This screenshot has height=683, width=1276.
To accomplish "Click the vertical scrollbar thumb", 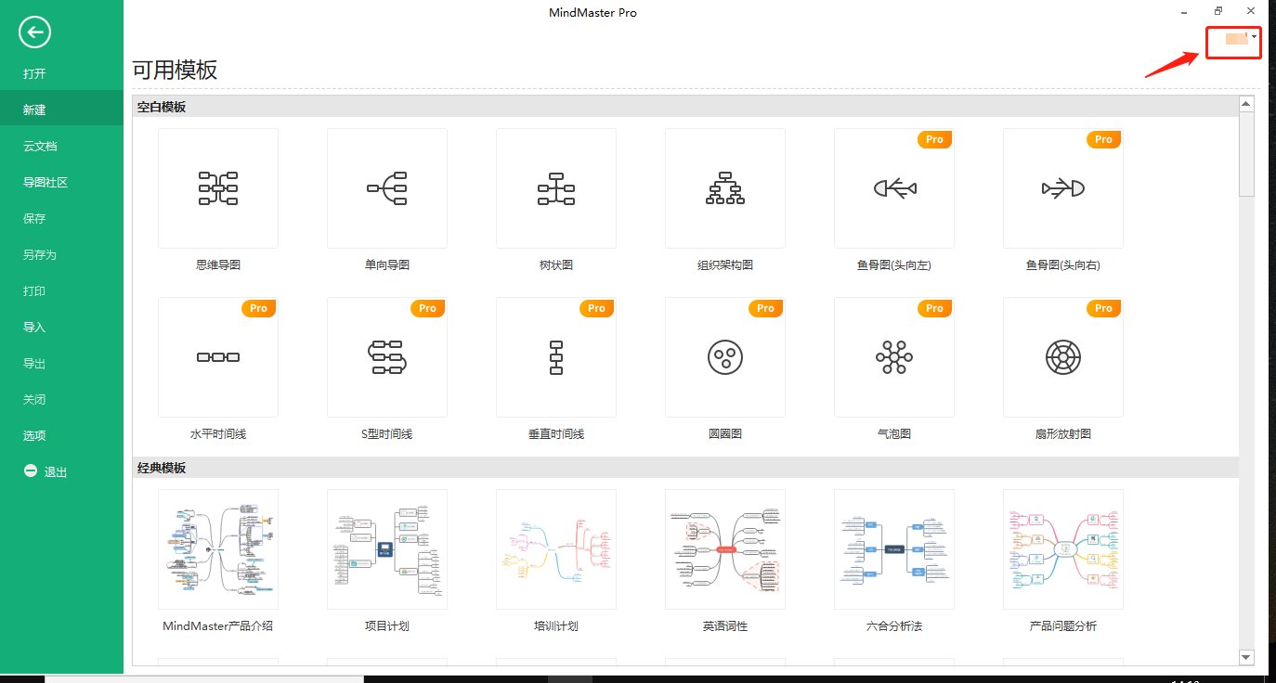I will [x=1246, y=153].
